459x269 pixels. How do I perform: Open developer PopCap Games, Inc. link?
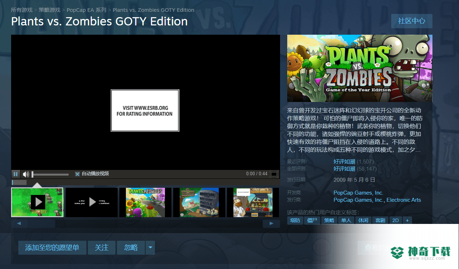[x=358, y=193]
